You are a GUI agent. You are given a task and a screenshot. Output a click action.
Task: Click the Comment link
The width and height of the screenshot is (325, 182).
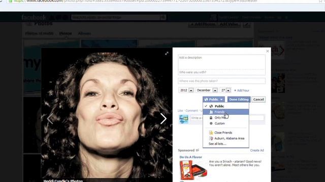click(191, 111)
